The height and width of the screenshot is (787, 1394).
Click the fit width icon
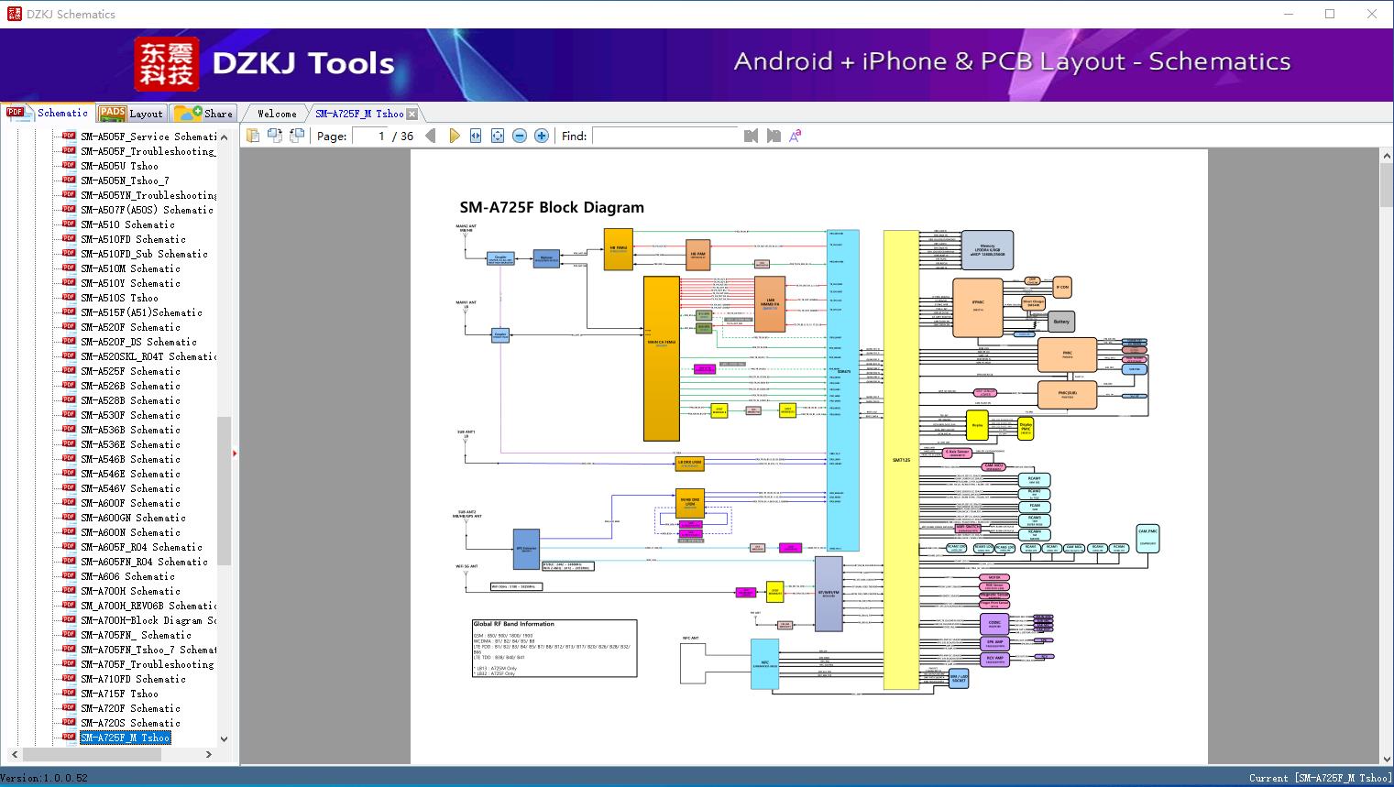click(476, 136)
